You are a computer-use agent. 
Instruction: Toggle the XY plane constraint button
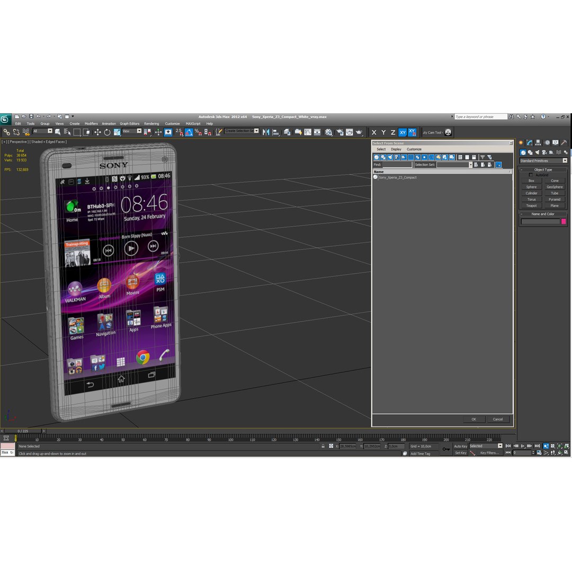click(x=403, y=132)
